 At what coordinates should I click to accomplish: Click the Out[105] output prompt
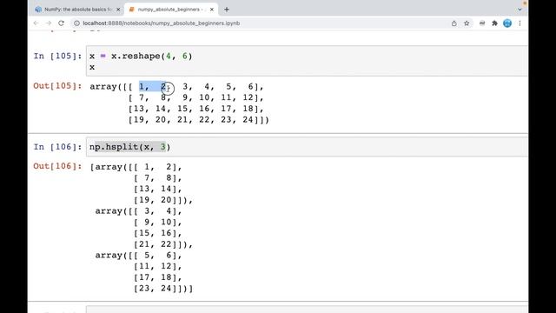[x=57, y=86]
